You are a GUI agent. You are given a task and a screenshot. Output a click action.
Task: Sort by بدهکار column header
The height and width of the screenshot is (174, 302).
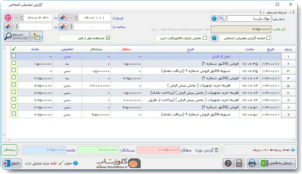[x=126, y=49]
